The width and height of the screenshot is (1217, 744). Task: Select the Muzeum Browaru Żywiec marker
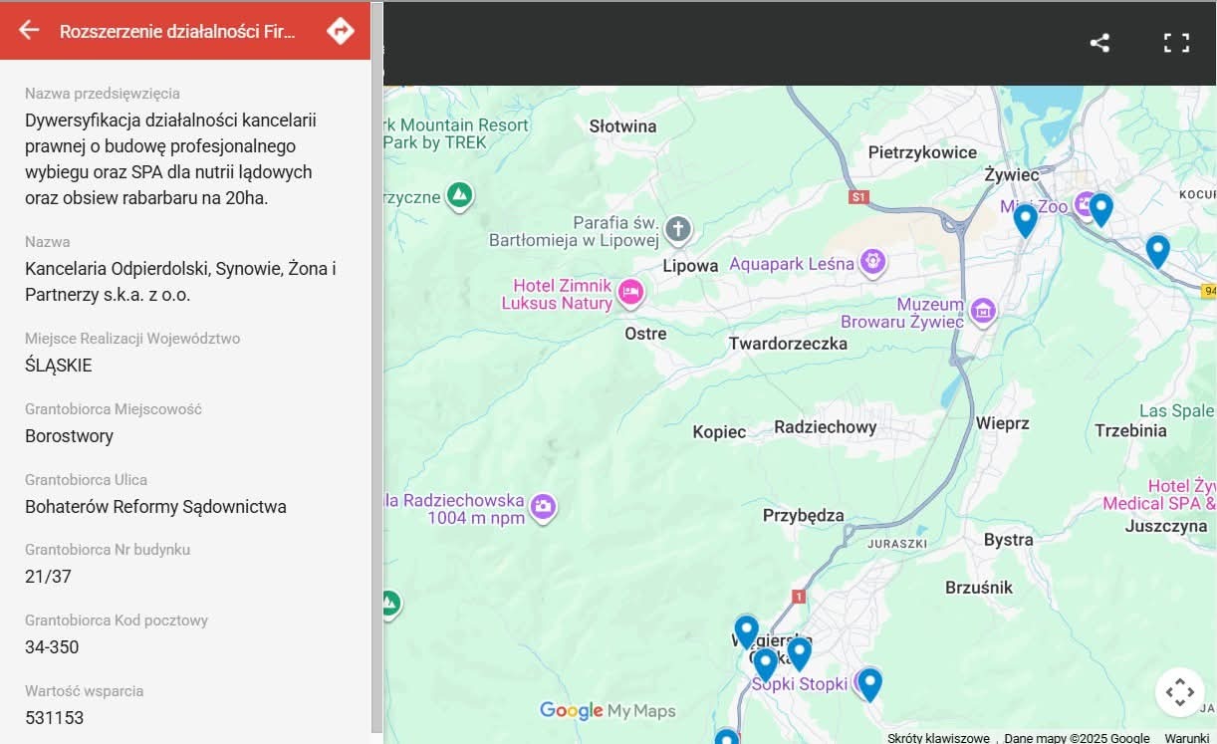click(983, 311)
